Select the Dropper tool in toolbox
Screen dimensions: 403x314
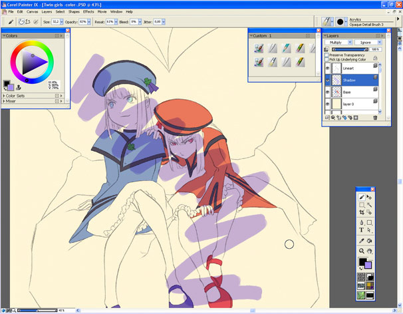coord(362,241)
